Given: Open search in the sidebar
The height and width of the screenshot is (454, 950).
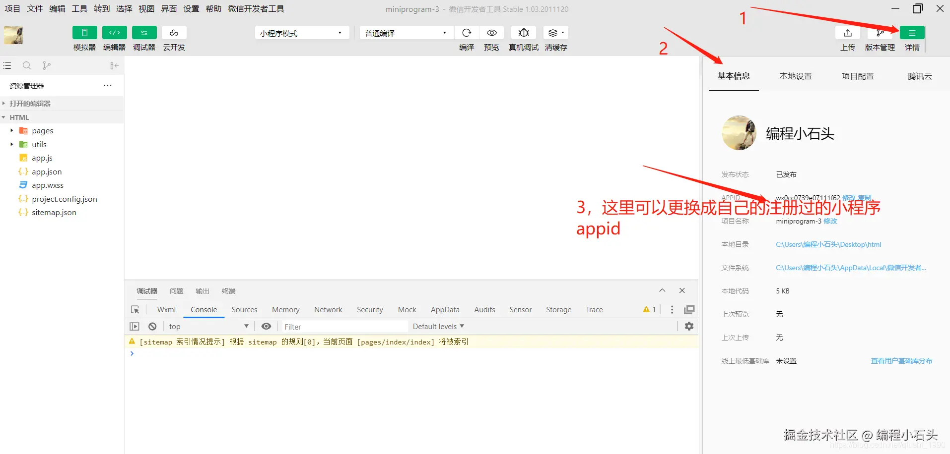Looking at the screenshot, I should [27, 65].
